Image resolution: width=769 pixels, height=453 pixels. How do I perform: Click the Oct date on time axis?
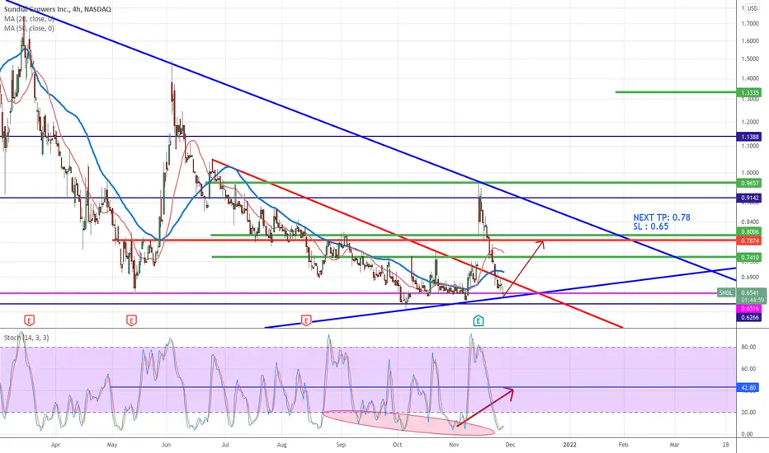tap(397, 445)
